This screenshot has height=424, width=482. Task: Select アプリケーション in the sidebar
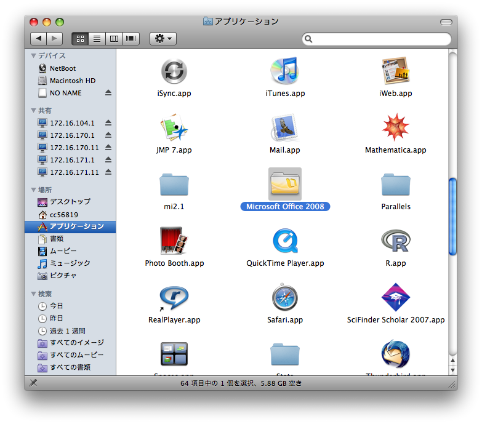coord(70,226)
